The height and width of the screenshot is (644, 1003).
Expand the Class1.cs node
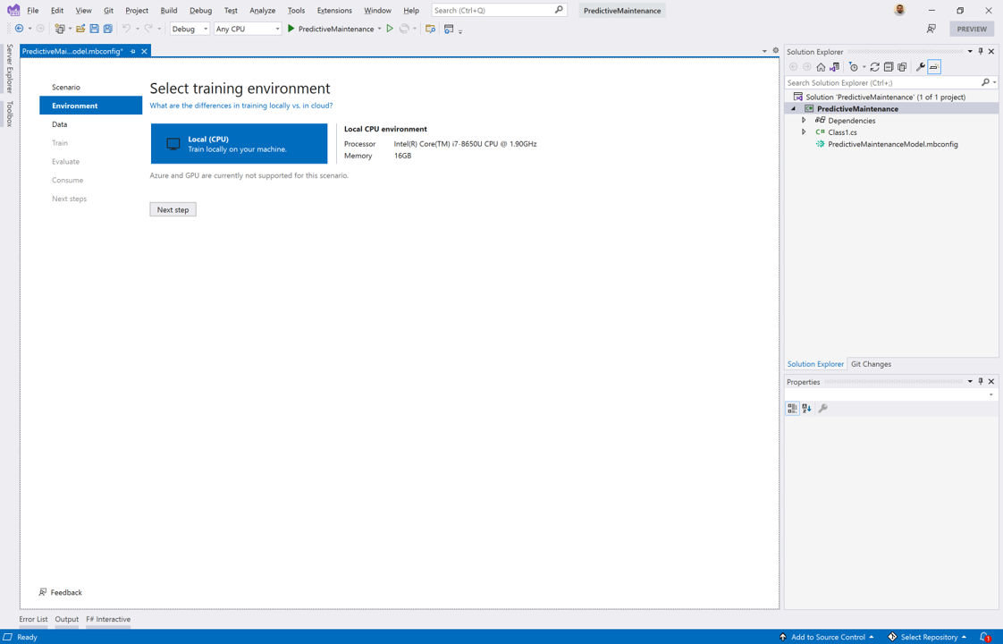pyautogui.click(x=804, y=131)
